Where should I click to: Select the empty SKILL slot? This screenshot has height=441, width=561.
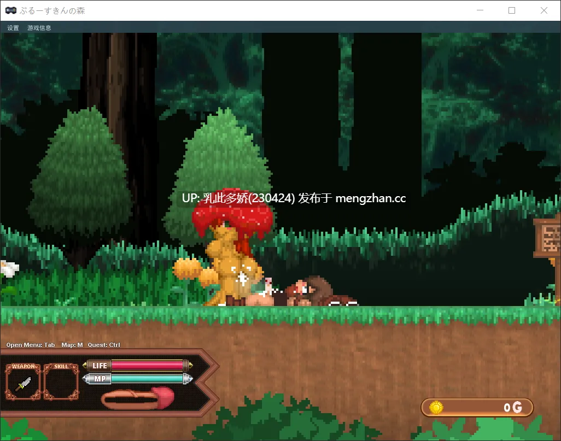coord(61,381)
